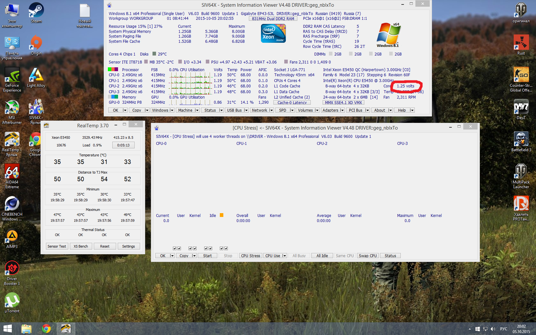Select the AIMP3 desktop icon

pos(12,239)
